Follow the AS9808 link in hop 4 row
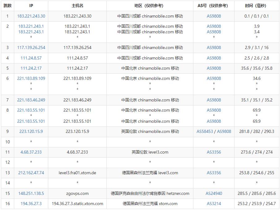 pyautogui.click(x=214, y=58)
